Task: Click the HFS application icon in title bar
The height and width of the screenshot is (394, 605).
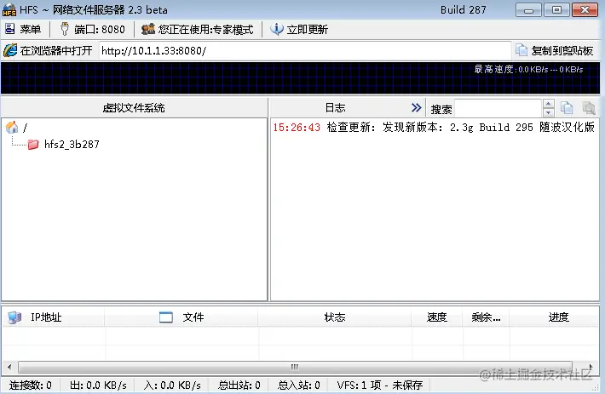Action: point(9,10)
